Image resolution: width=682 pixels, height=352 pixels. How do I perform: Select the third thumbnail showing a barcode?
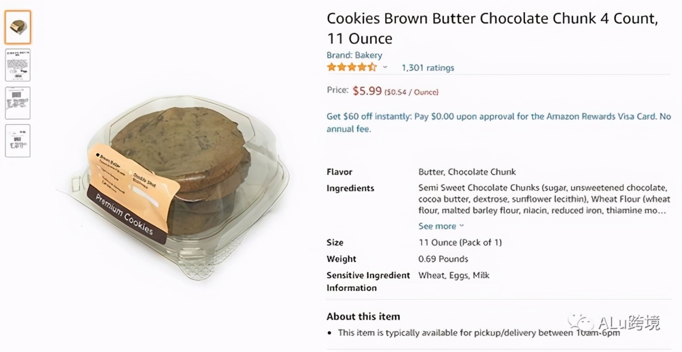(x=18, y=103)
